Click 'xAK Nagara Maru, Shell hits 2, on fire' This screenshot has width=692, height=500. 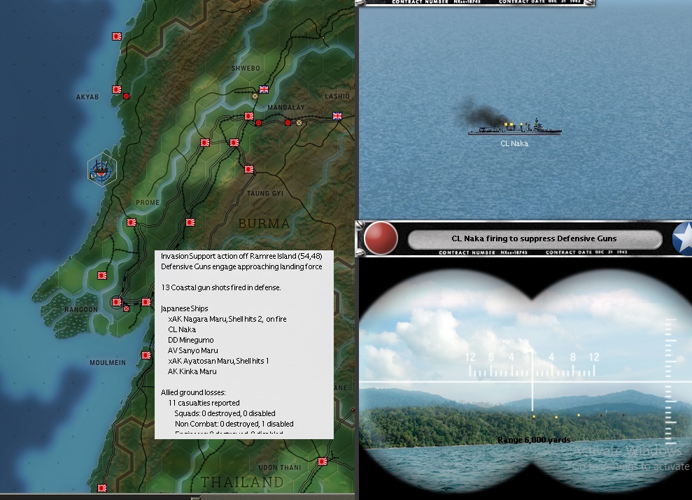pos(227,319)
